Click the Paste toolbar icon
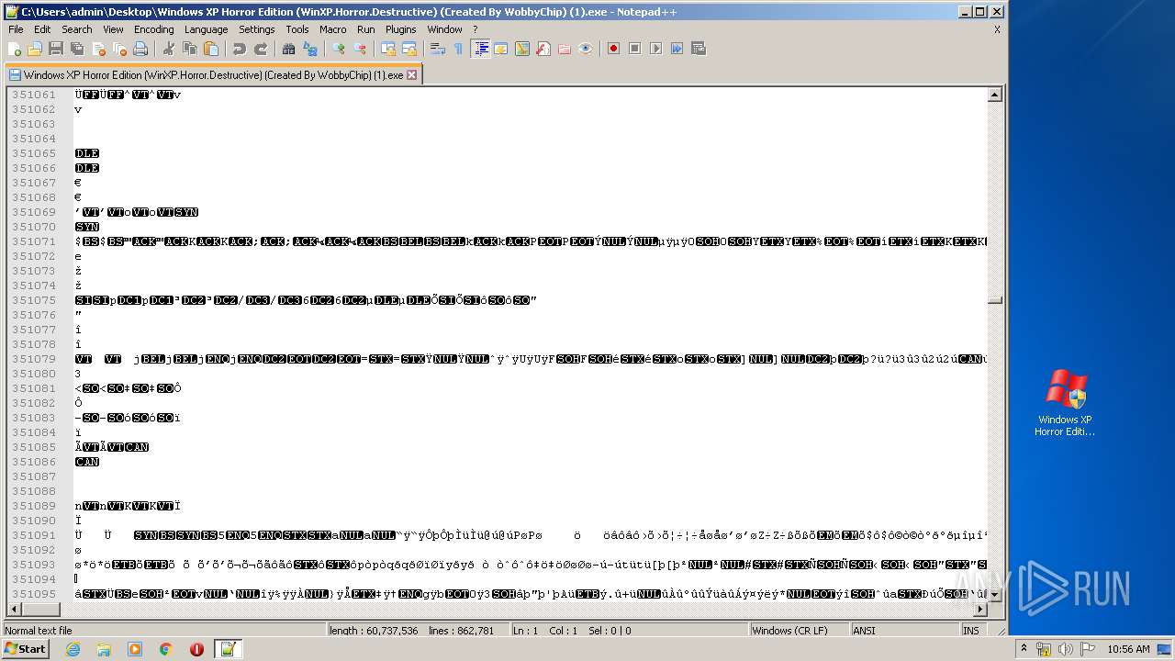The image size is (1175, 661). (x=211, y=49)
